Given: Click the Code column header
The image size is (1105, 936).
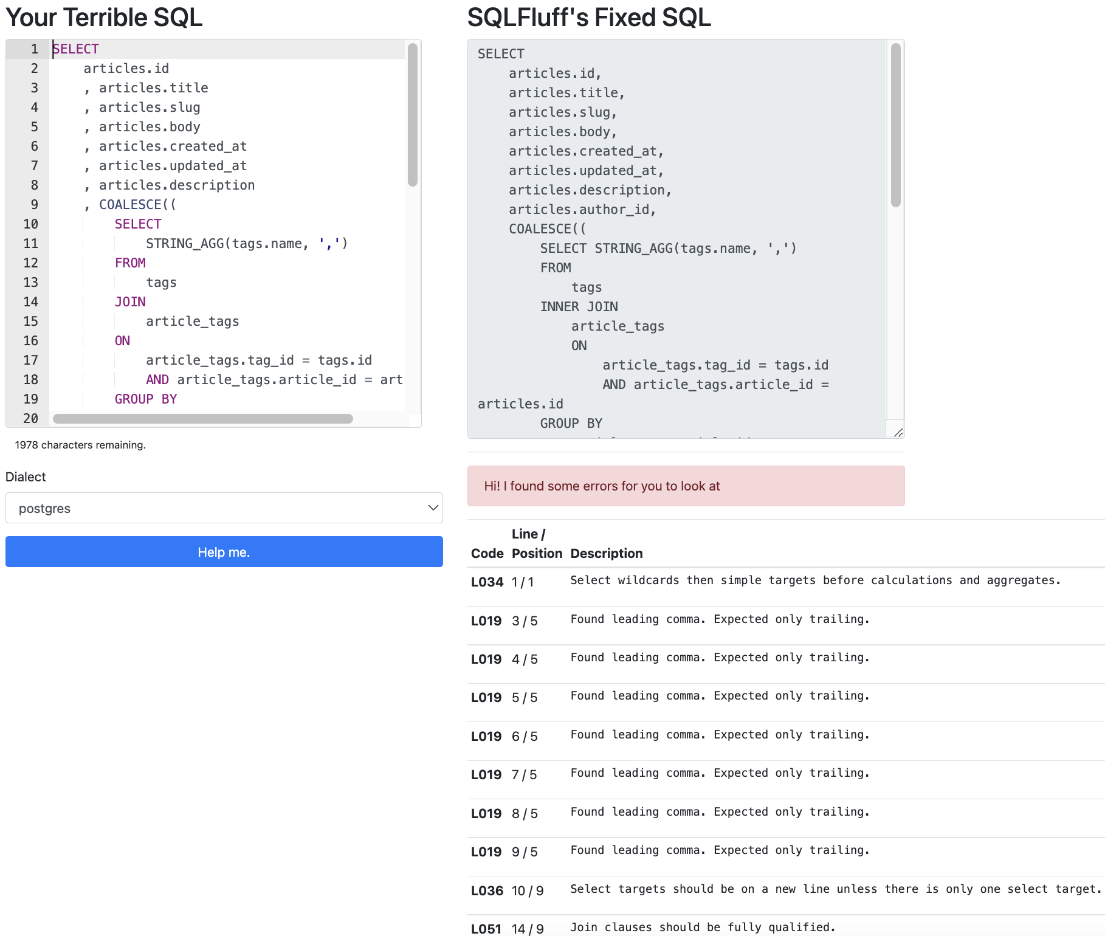Looking at the screenshot, I should point(487,553).
